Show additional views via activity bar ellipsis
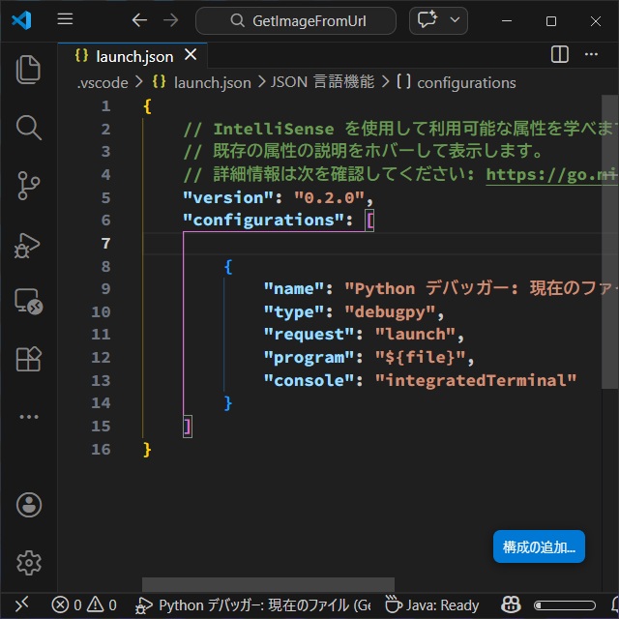This screenshot has height=619, width=619. coord(29,417)
